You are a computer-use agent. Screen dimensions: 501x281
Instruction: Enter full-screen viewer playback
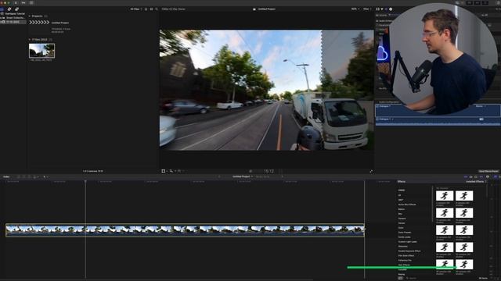(x=371, y=172)
